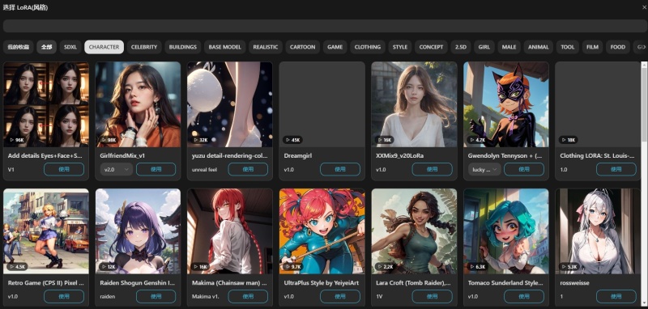This screenshot has width=648, height=309.
Task: Open yuzu detail-rendering preview image
Action: (x=230, y=104)
